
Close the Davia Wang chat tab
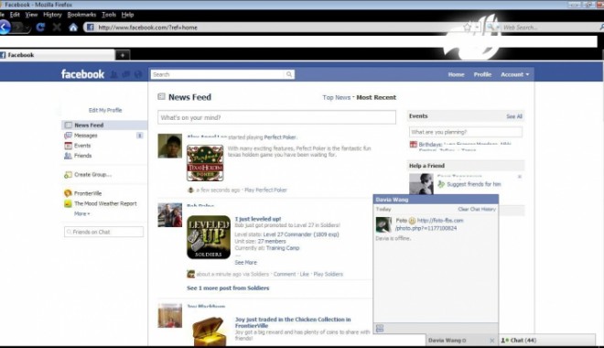(x=492, y=341)
